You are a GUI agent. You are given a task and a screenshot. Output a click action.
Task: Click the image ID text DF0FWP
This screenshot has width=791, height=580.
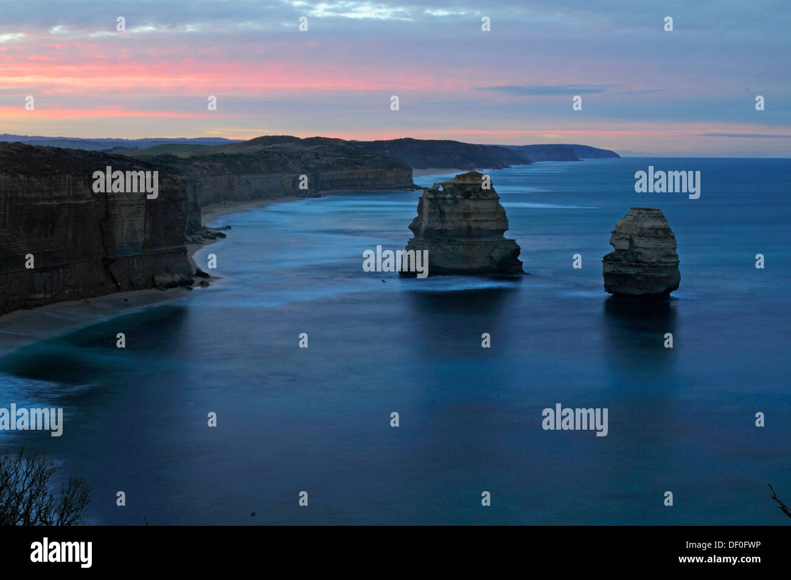[x=730, y=546]
